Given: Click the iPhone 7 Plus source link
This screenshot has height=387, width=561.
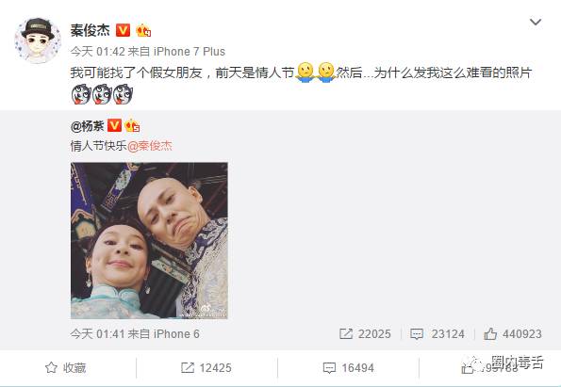Looking at the screenshot, I should (x=190, y=52).
